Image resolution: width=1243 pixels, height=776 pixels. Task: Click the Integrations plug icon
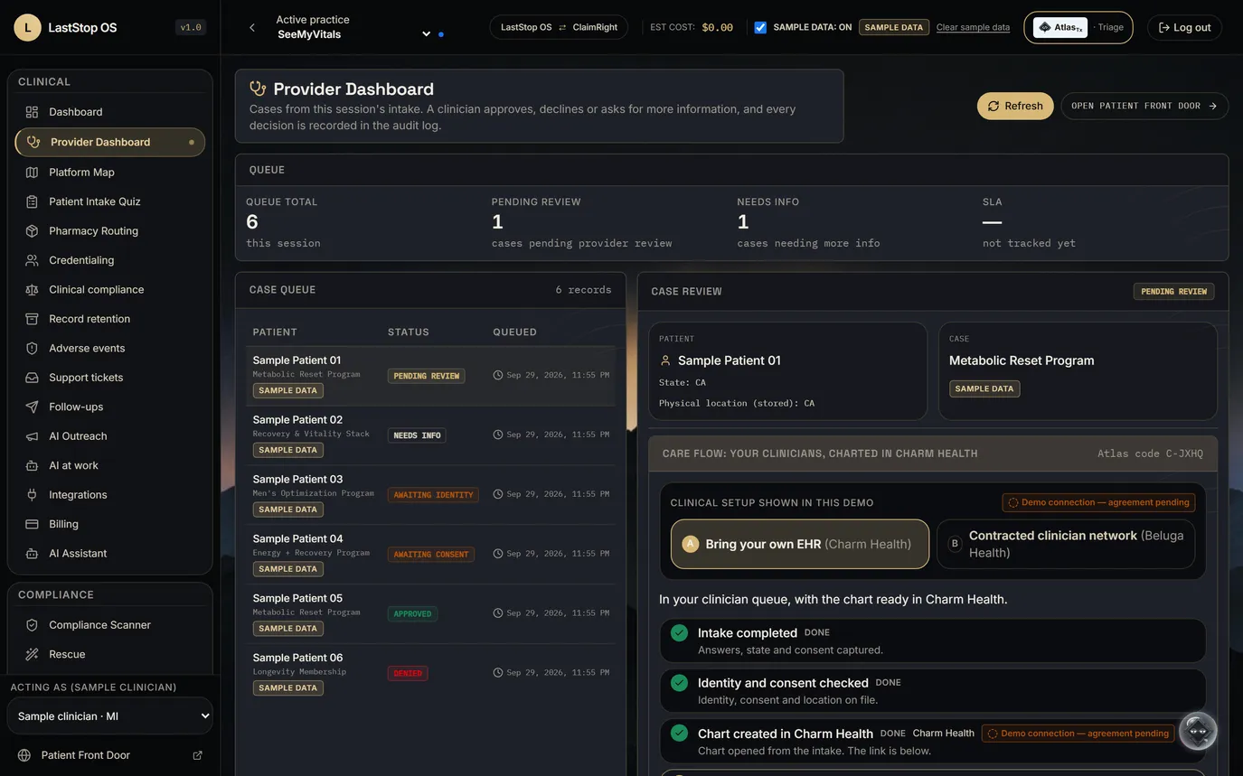32,495
